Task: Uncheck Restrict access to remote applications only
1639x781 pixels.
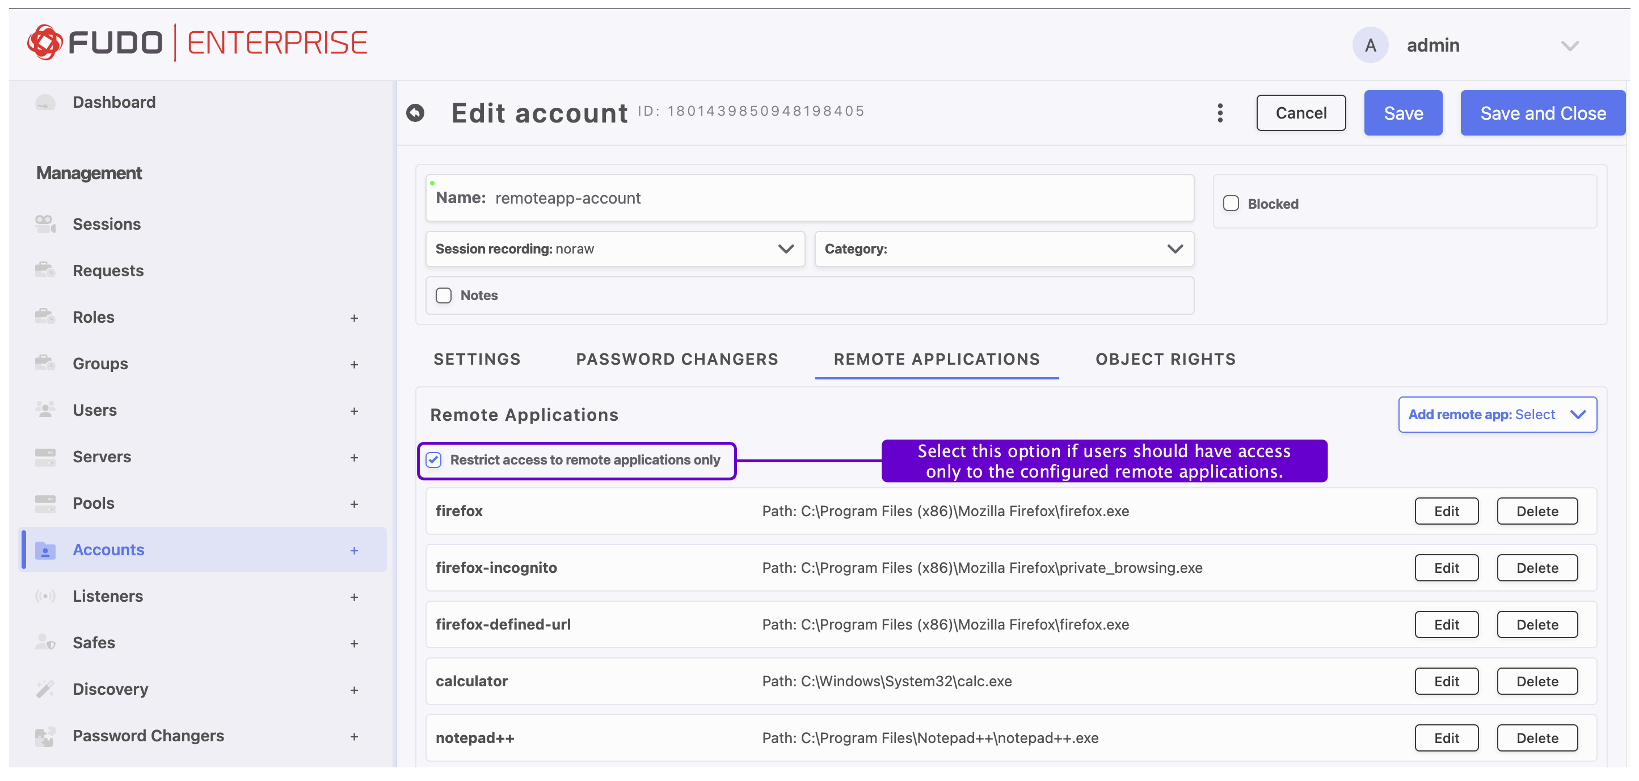Action: (x=434, y=460)
